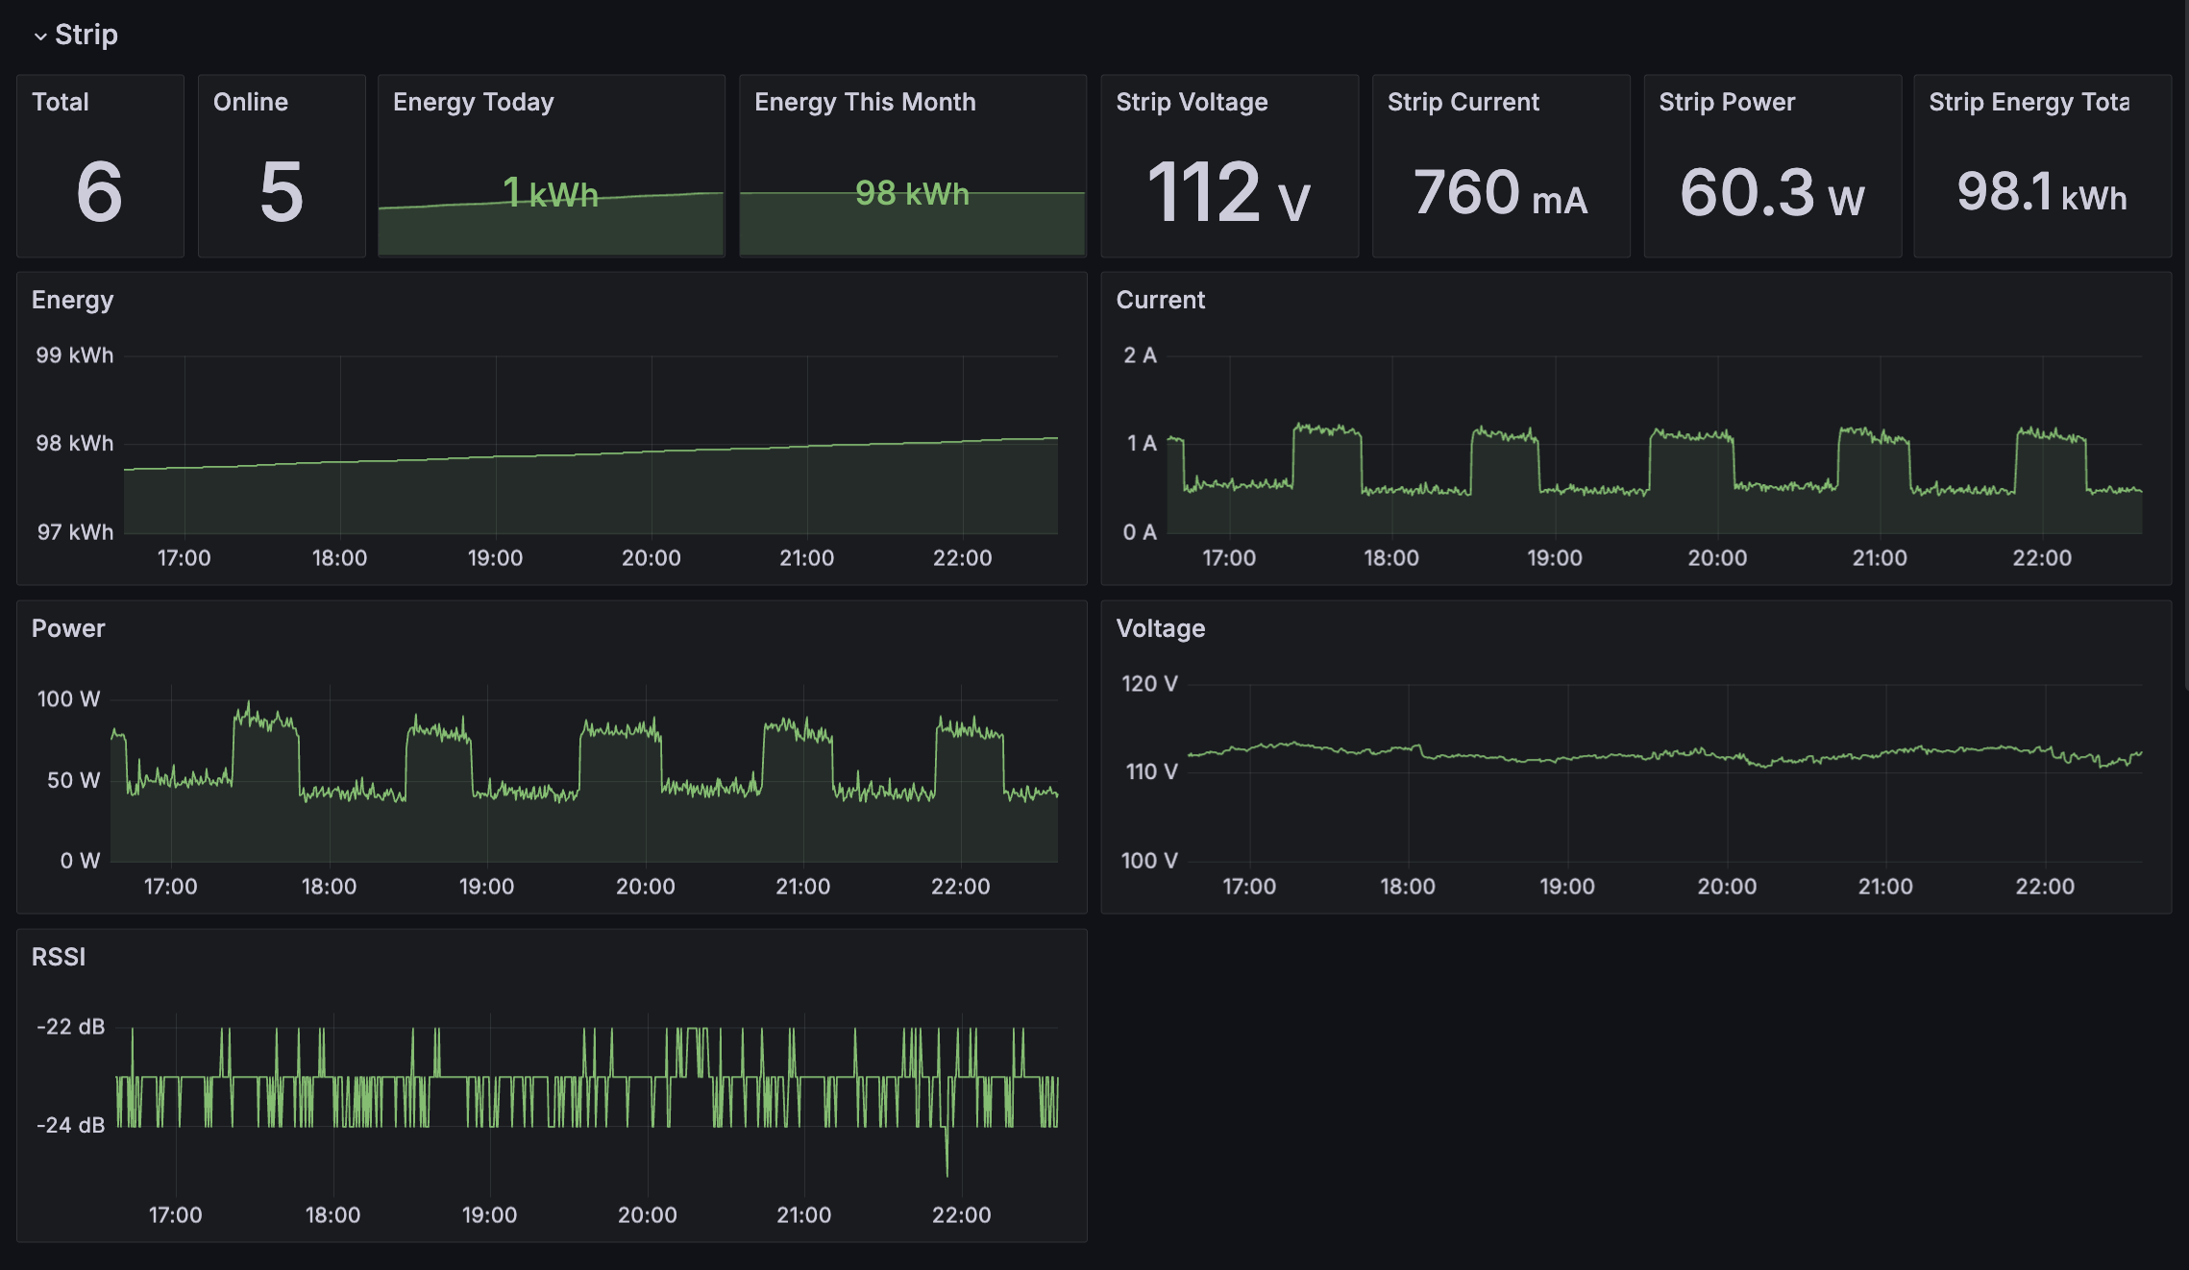Click the Voltage graph panel title
The width and height of the screenshot is (2189, 1270).
(1160, 628)
